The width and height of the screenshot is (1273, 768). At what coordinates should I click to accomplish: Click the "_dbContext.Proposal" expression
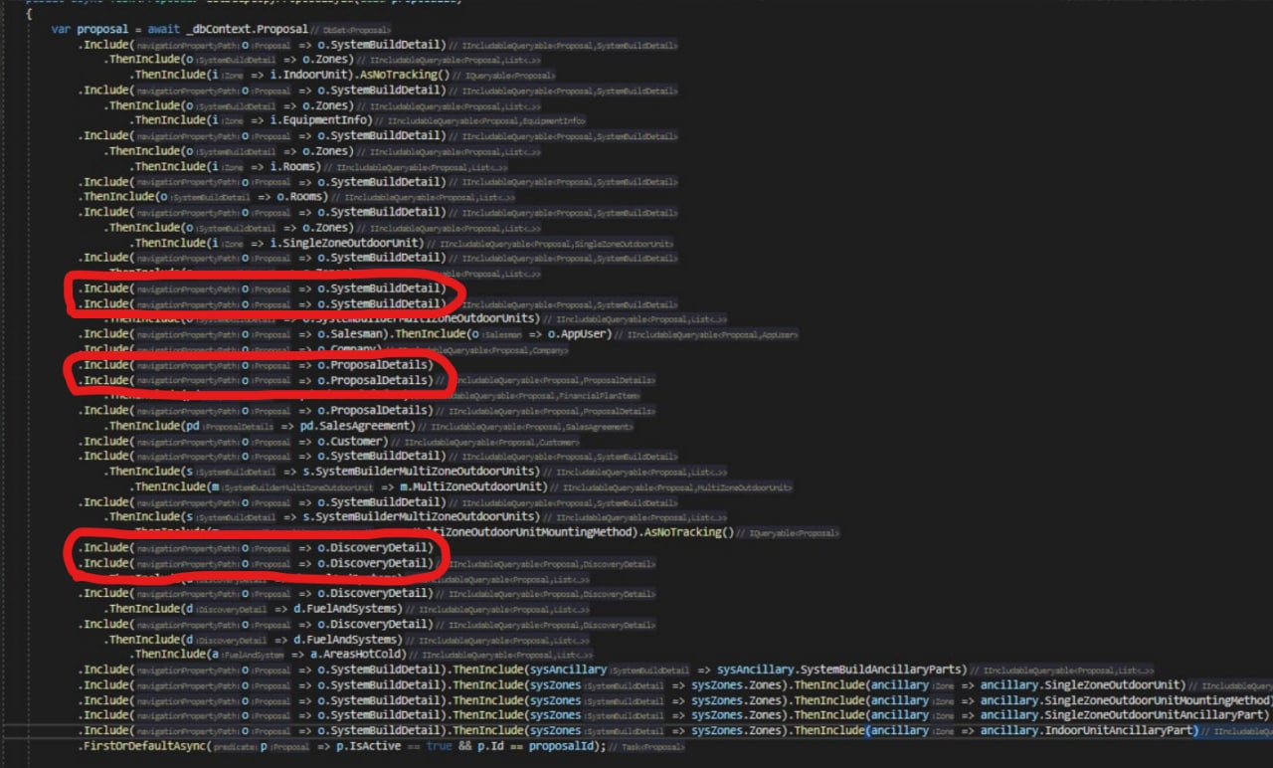click(x=247, y=29)
